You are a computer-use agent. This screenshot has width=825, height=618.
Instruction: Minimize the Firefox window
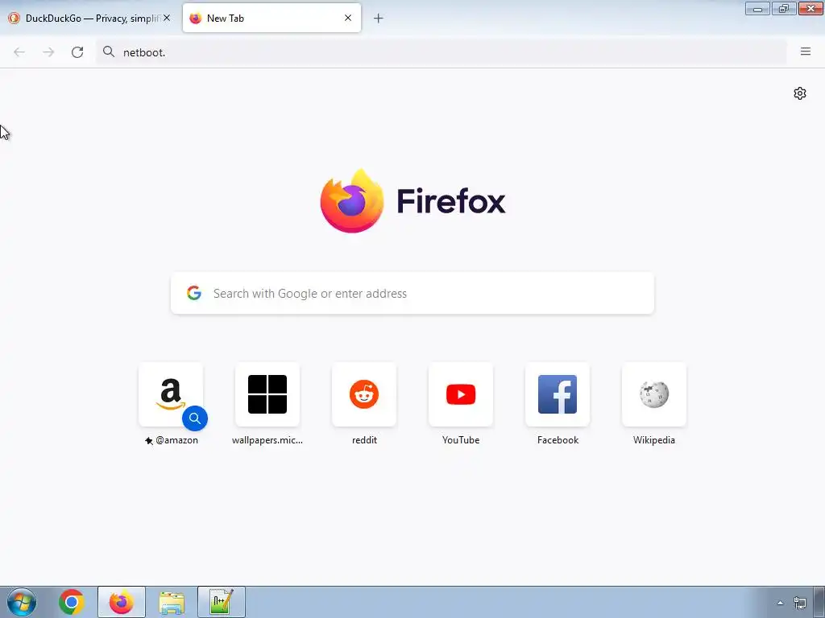tap(757, 8)
